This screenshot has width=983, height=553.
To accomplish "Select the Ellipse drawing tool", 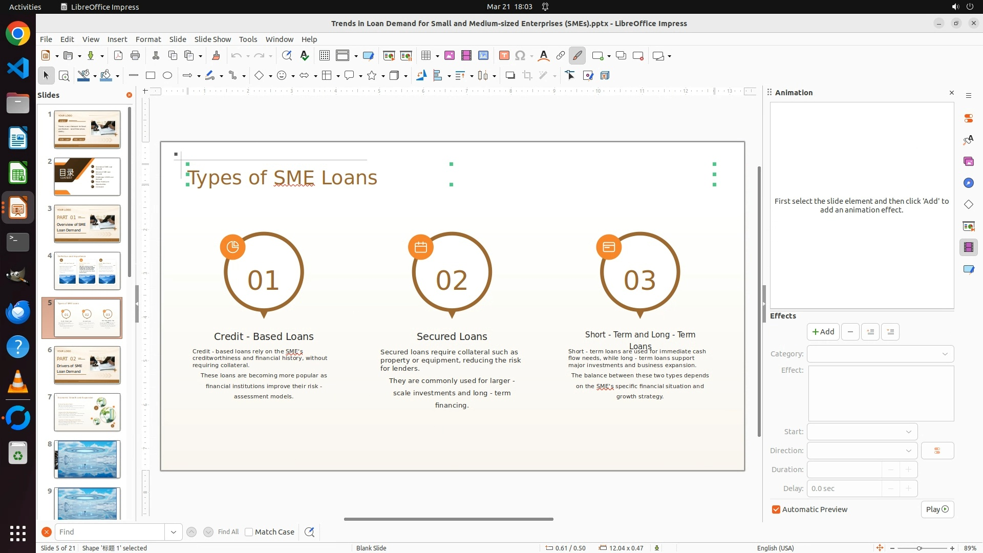I will [167, 76].
